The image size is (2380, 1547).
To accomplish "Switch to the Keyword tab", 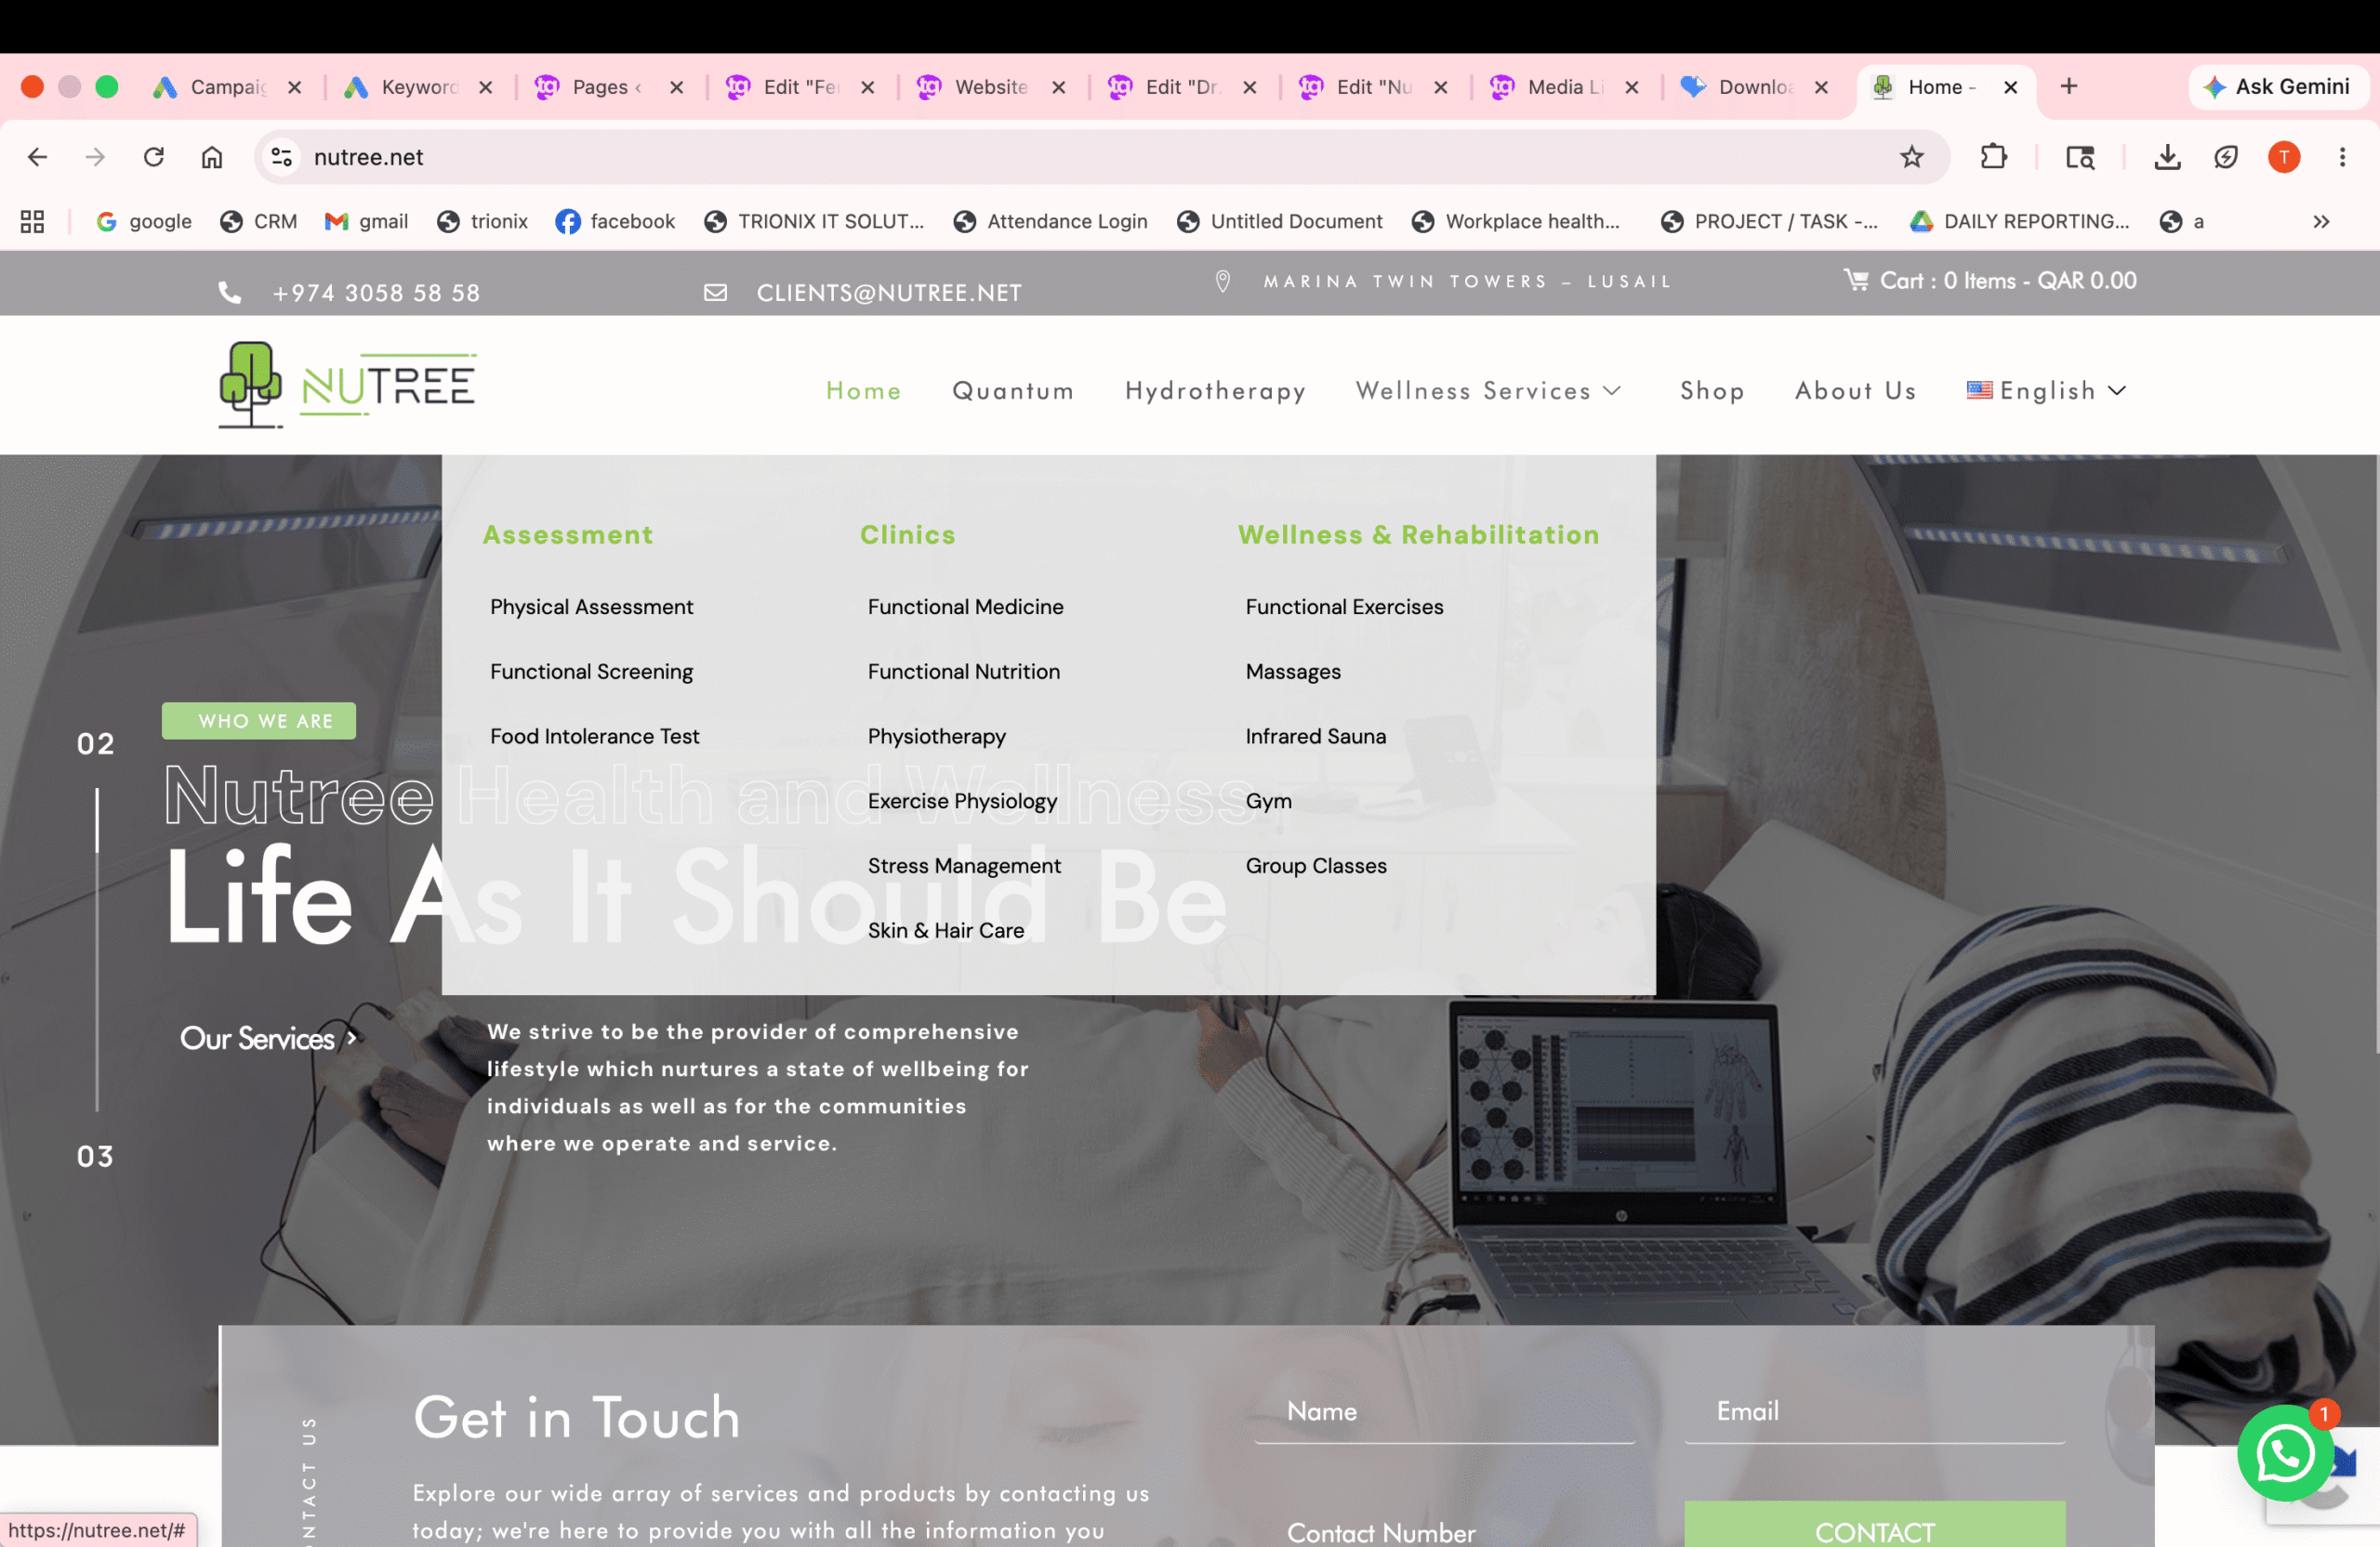I will [x=419, y=88].
